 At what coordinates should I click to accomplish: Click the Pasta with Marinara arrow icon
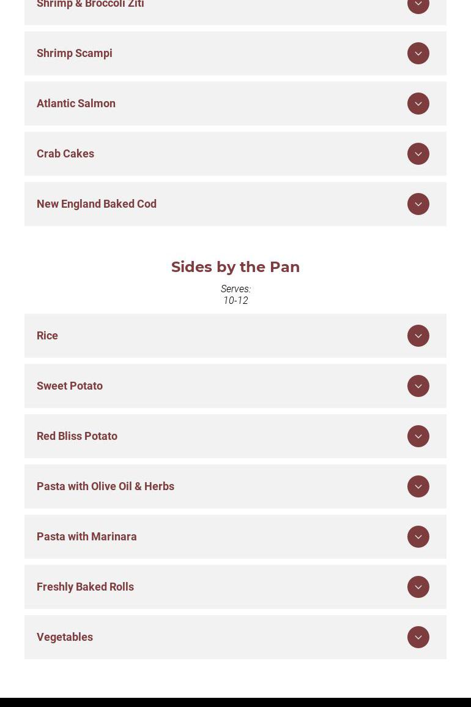pos(418,537)
